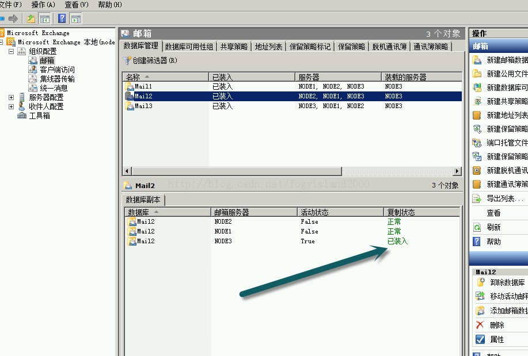
Task: Click the 导出列表 action icon
Action: [477, 198]
